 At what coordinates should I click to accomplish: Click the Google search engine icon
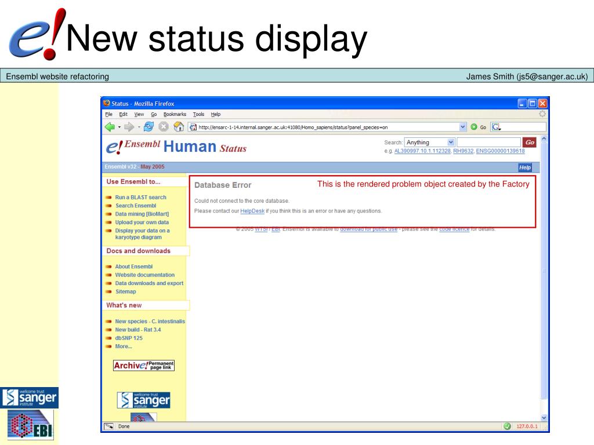[x=496, y=127]
